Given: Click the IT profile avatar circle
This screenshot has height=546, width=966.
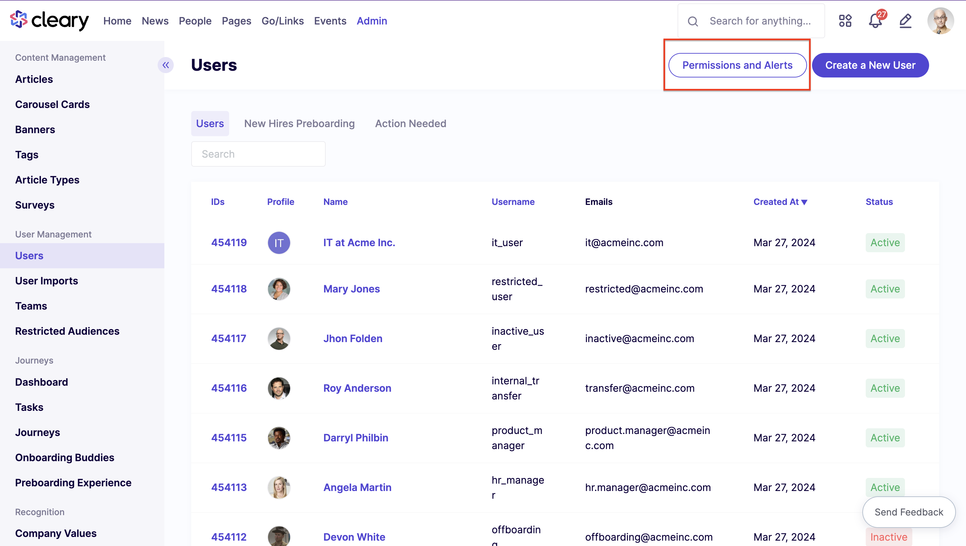Looking at the screenshot, I should [x=279, y=242].
